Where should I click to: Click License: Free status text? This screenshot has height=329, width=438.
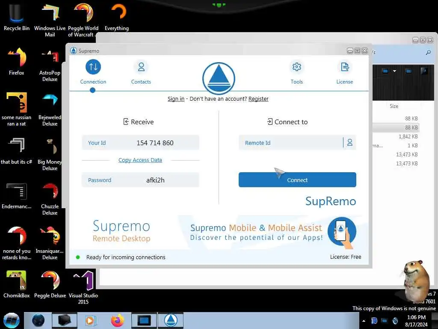click(x=346, y=257)
